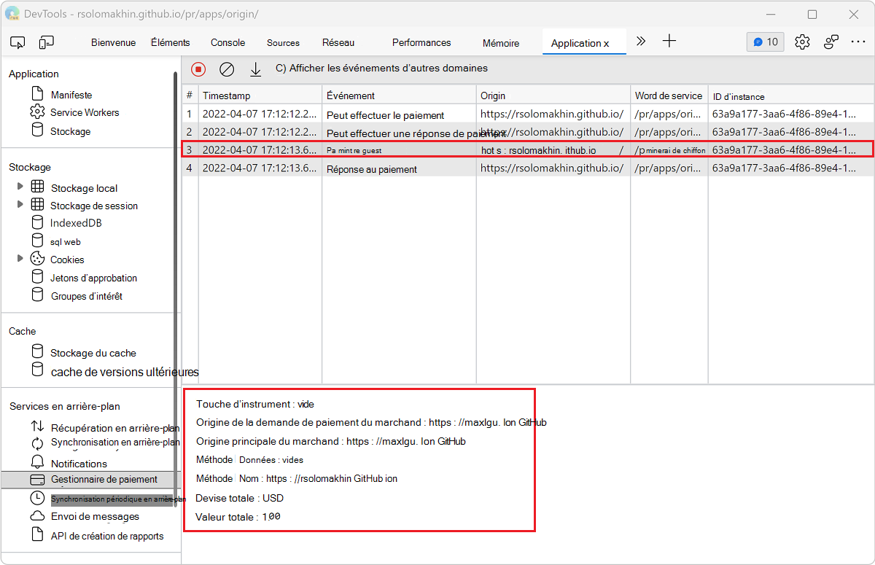Sort by the Word de service column header

coord(669,96)
